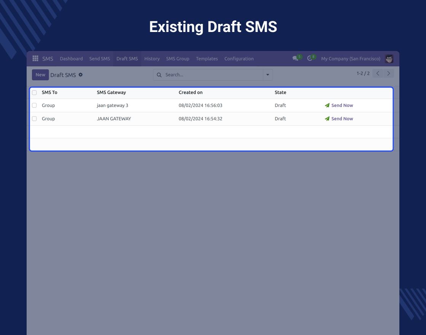Expand the search options dropdown arrow
This screenshot has width=426, height=335.
(x=268, y=75)
